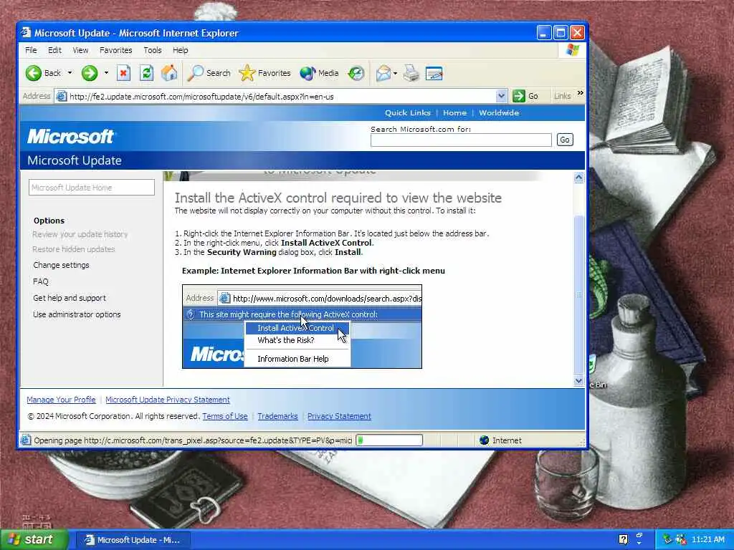Open the Favorites star toolbar button
Image resolution: width=734 pixels, height=550 pixels.
tap(265, 73)
